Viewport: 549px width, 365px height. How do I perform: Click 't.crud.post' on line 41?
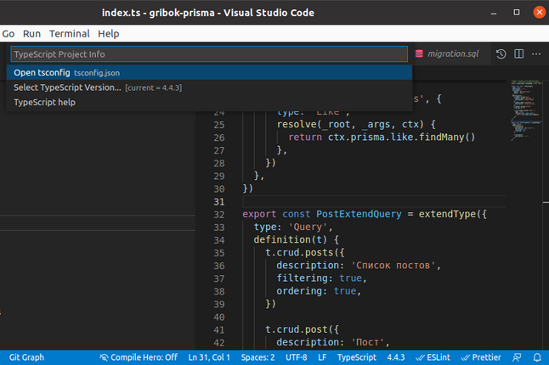pos(297,329)
